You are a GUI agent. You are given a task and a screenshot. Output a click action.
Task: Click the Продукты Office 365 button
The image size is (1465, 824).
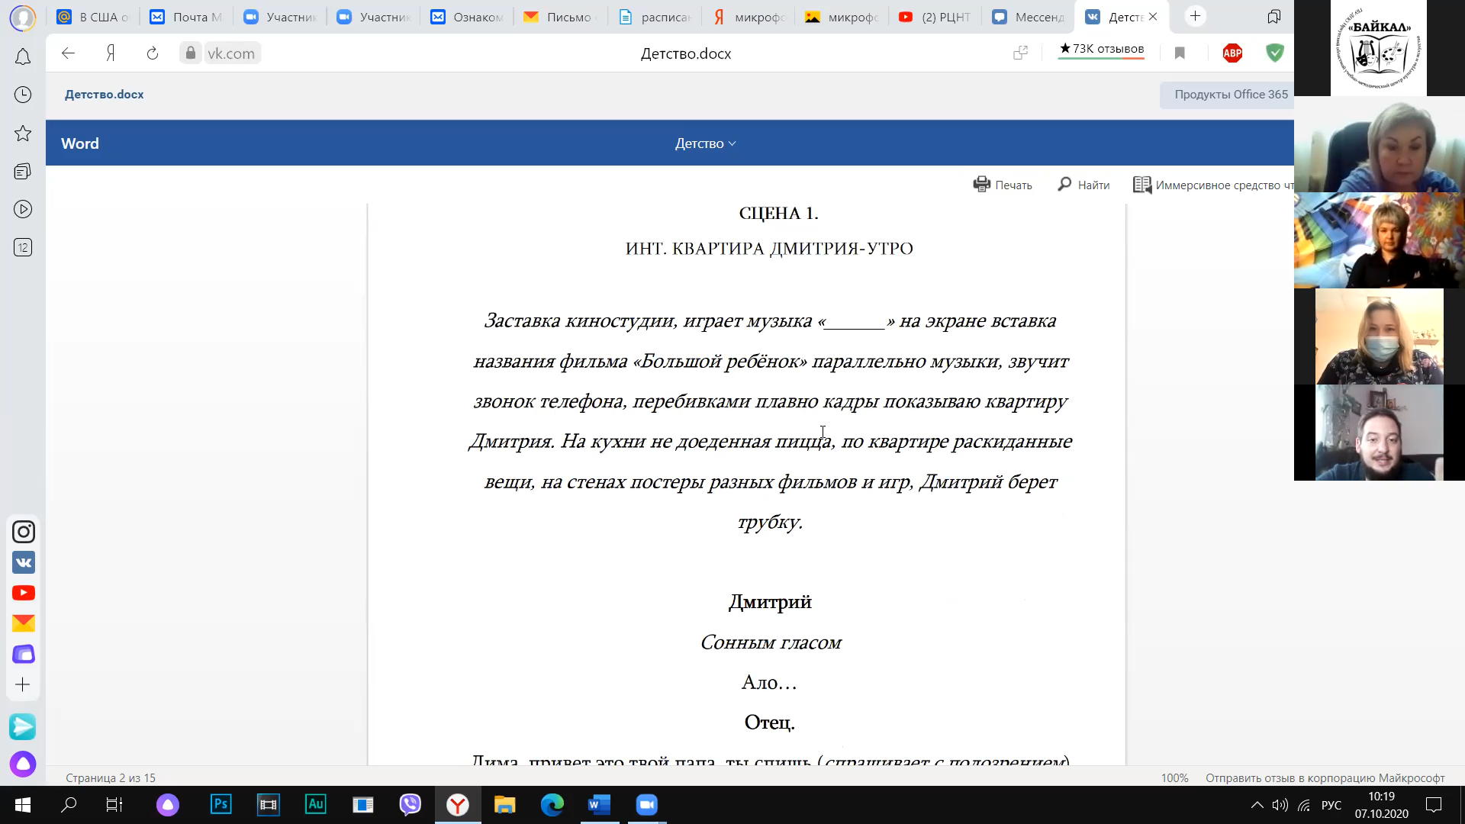tap(1230, 95)
